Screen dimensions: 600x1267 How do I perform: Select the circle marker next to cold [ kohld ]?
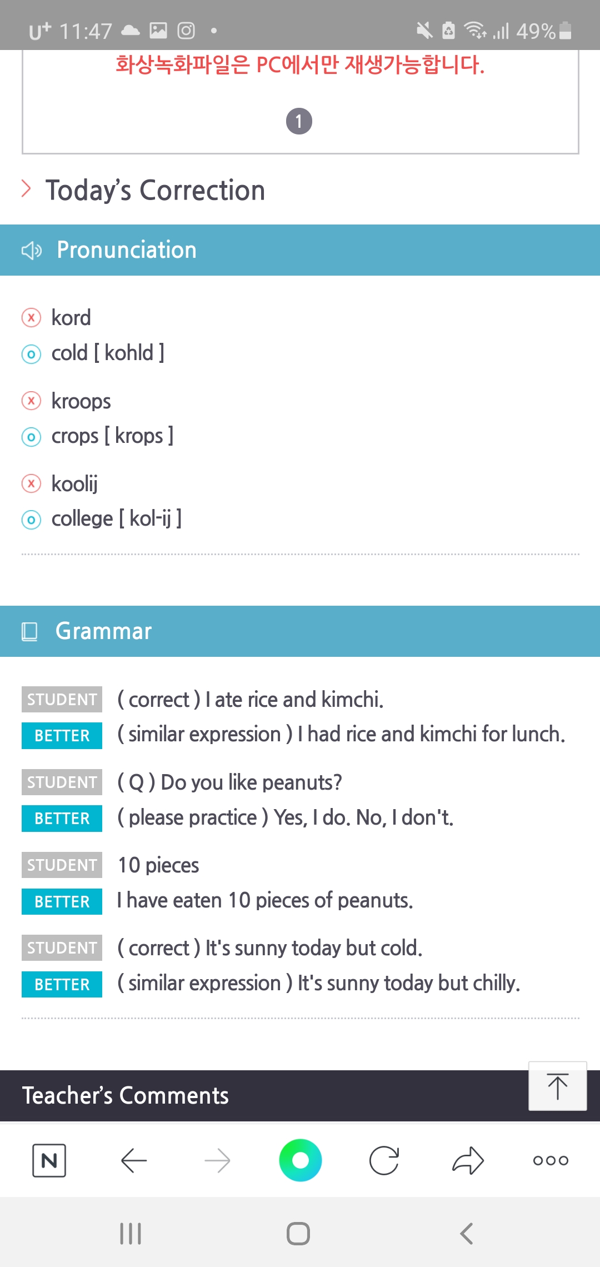[x=31, y=354]
